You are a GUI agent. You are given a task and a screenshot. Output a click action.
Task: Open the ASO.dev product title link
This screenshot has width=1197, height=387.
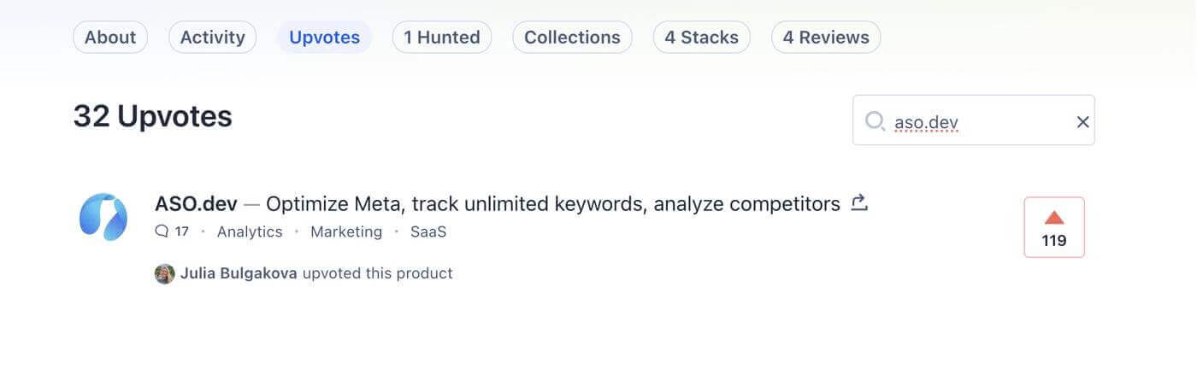pos(196,204)
